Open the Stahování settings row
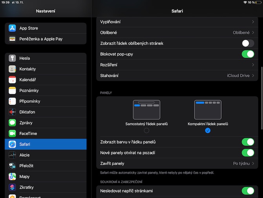 click(177, 76)
